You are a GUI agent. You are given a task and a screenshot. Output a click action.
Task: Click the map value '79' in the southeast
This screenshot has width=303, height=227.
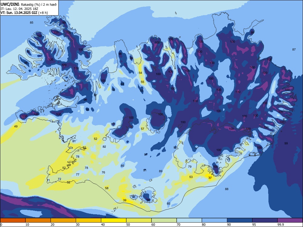pos(190,166)
